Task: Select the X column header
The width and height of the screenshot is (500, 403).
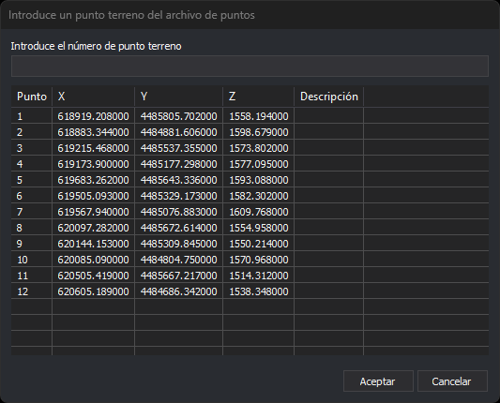Action: click(94, 97)
